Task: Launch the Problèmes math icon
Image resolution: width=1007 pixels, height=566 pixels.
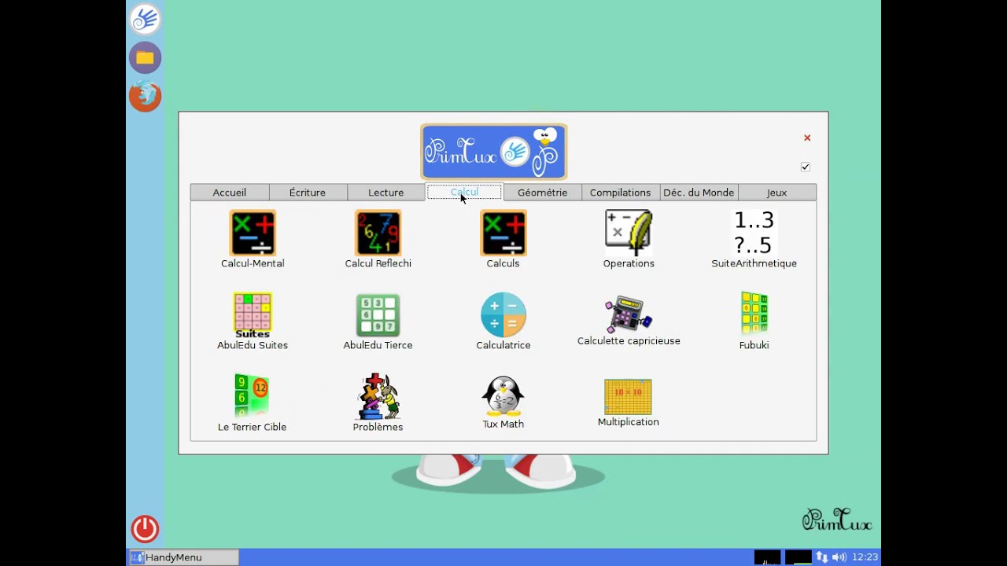Action: tap(378, 396)
